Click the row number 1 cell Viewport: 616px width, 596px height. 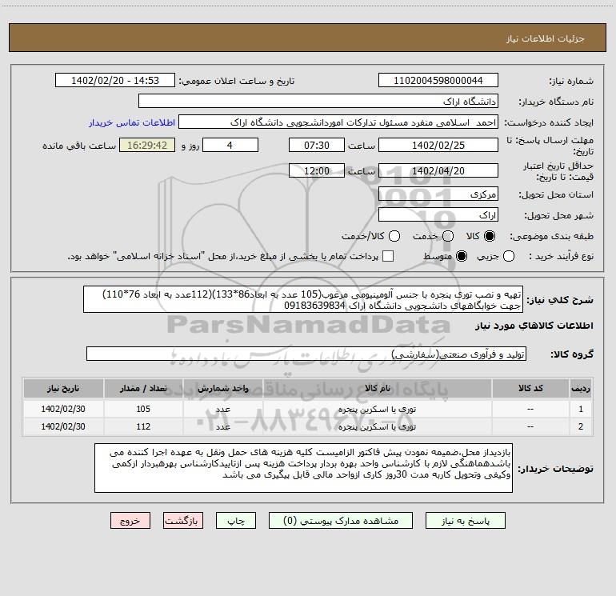pos(580,409)
